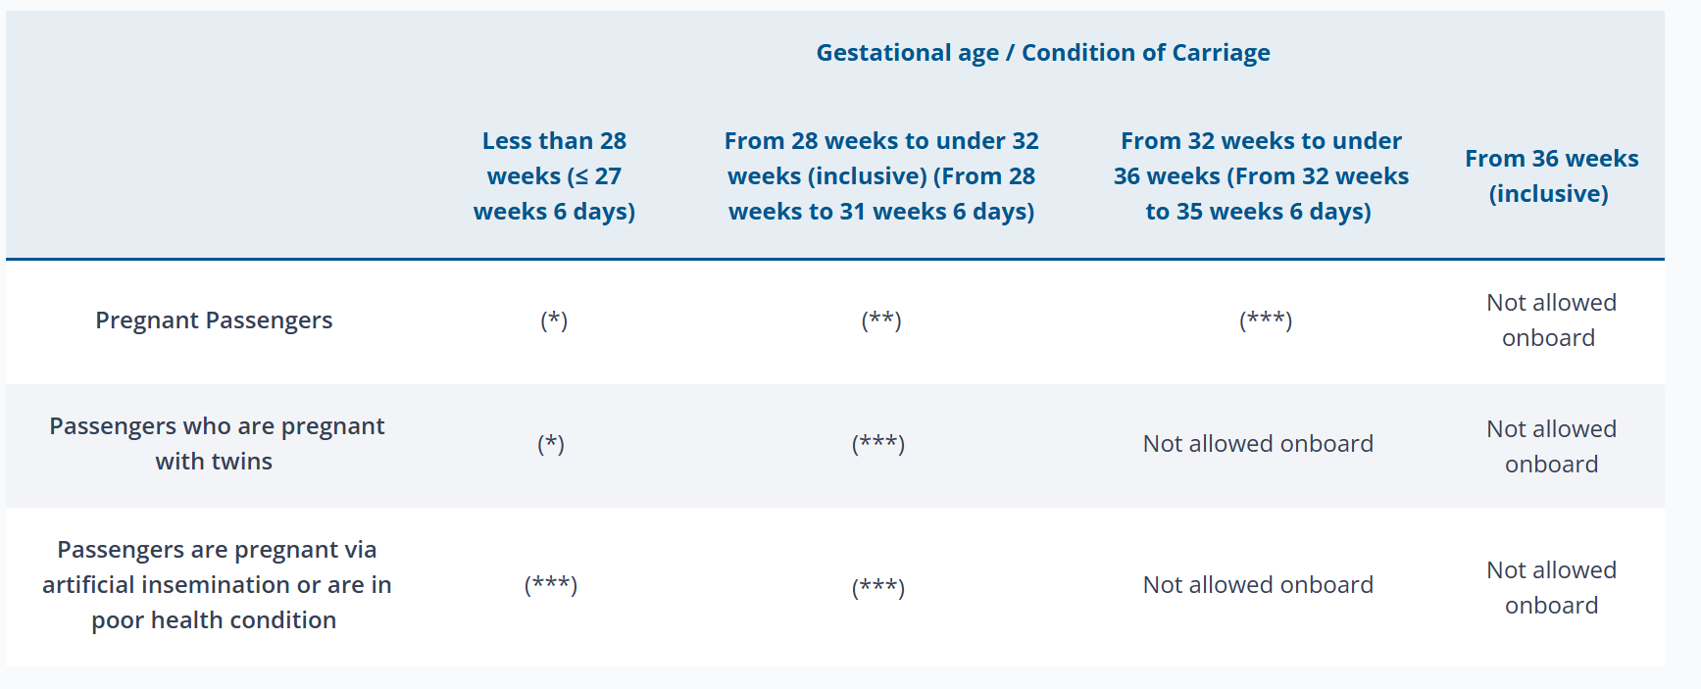1701x689 pixels.
Task: Click "Not allowed onboard" in Pregnant Passengers row
Action: point(1551,320)
